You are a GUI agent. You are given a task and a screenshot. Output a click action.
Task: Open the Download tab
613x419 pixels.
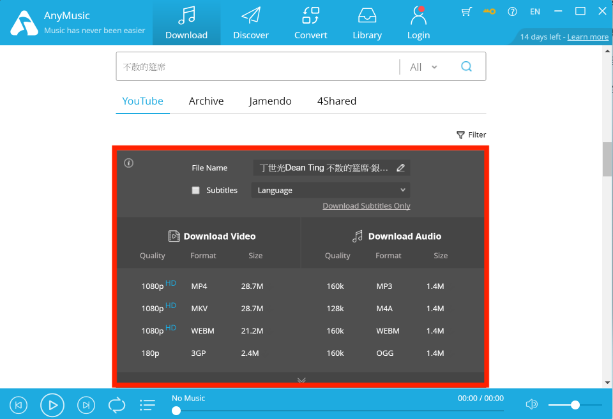pyautogui.click(x=186, y=23)
